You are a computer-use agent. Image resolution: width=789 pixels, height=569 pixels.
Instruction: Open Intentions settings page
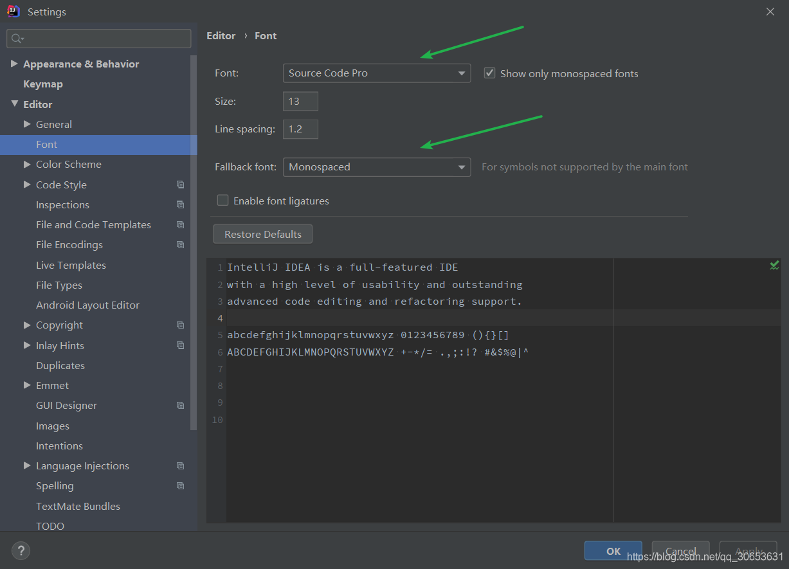59,446
